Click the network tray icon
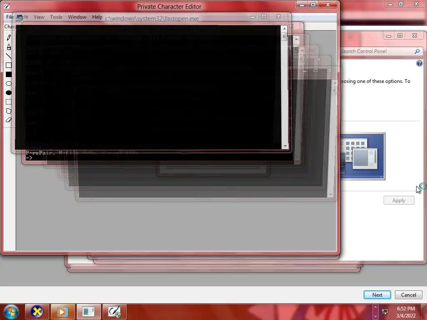This screenshot has height=320, width=427. pyautogui.click(x=385, y=312)
